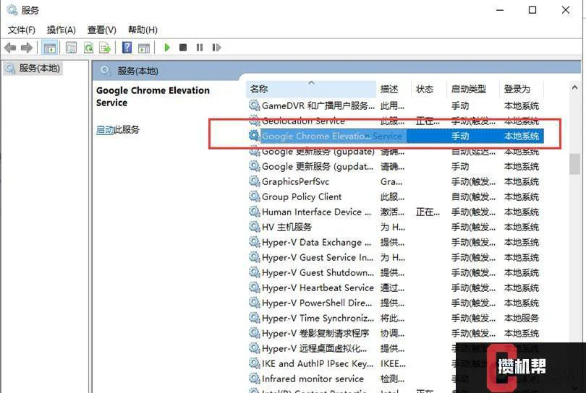Viewport: 586px width, 393px height.
Task: Click 本地服务 login cell of Hyper-V Time Synchroniz
Action: pos(522,319)
